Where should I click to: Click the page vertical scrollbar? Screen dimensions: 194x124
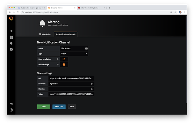(x=186, y=60)
